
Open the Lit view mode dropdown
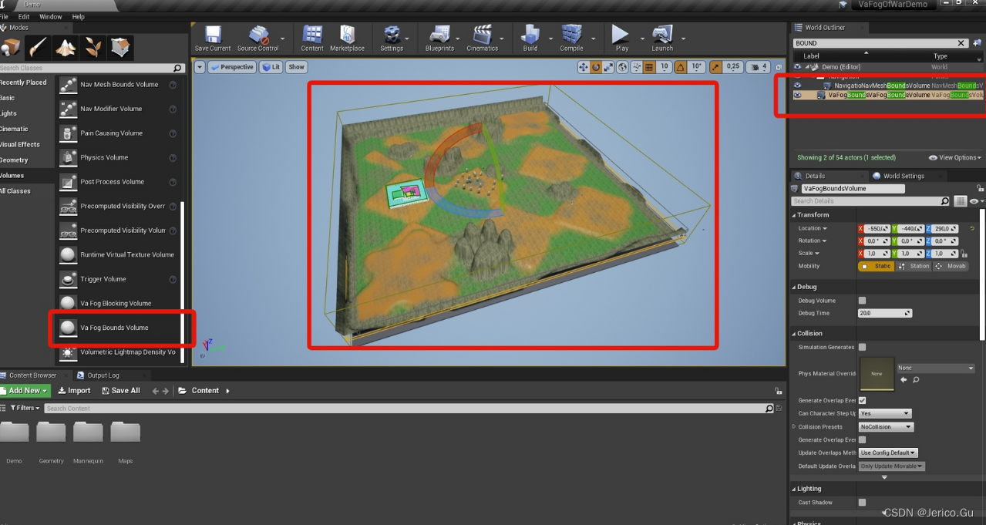[x=271, y=67]
